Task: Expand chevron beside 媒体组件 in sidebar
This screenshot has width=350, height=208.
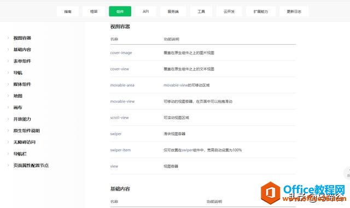Action: (8, 84)
